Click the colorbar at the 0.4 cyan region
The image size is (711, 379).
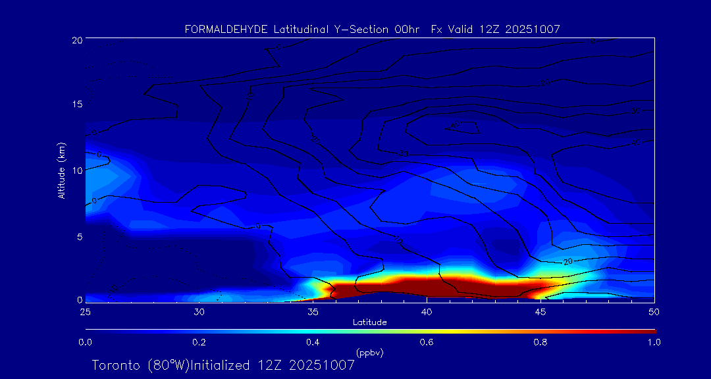click(313, 330)
